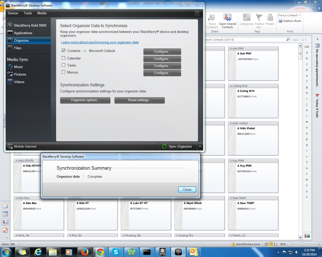
Task: Click Organizer options button
Action: tap(85, 100)
